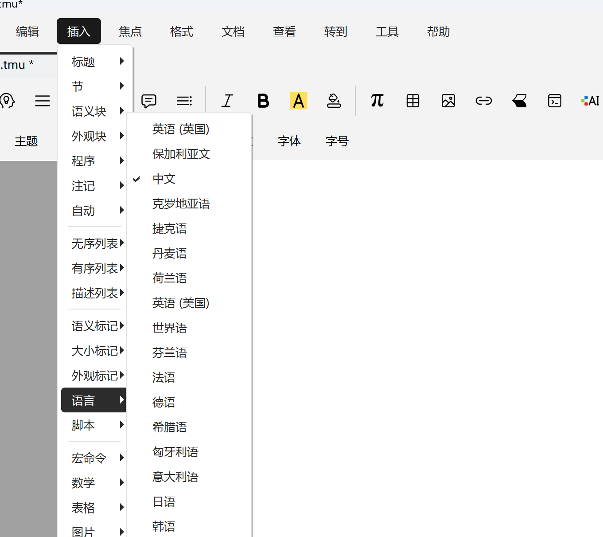Image resolution: width=603 pixels, height=537 pixels.
Task: Toggle italic text formatting
Action: pos(227,101)
